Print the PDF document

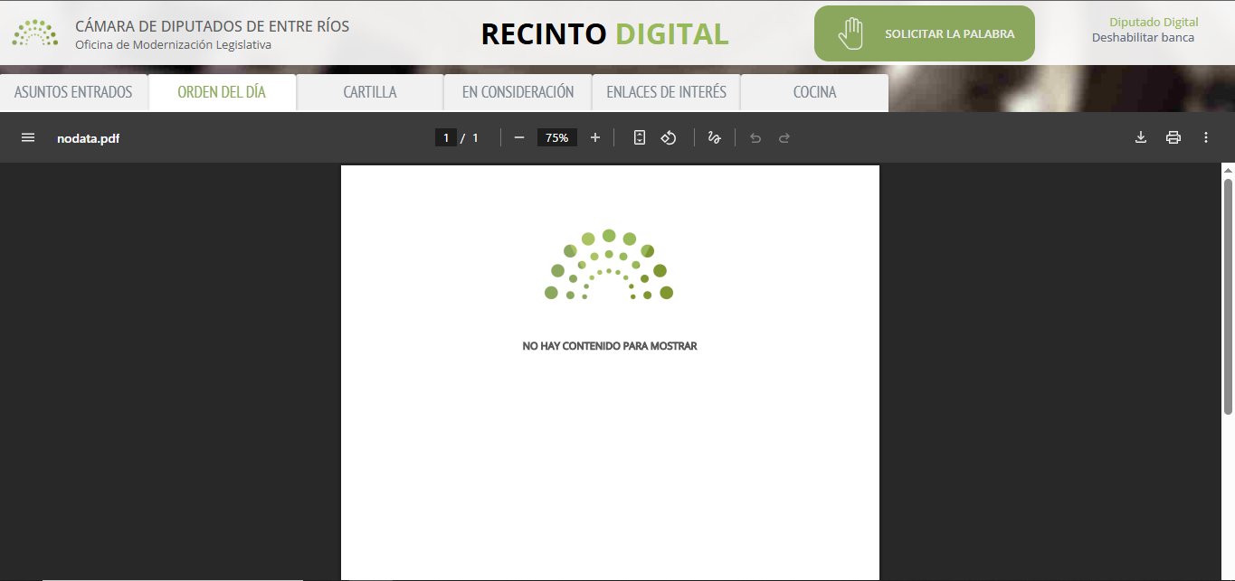click(1173, 137)
